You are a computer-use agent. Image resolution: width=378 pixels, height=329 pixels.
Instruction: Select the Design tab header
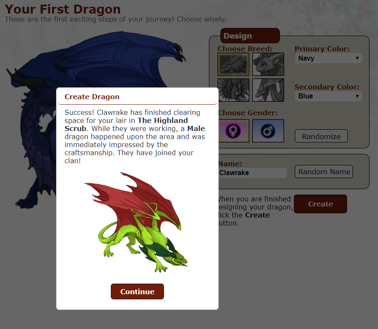tap(250, 36)
